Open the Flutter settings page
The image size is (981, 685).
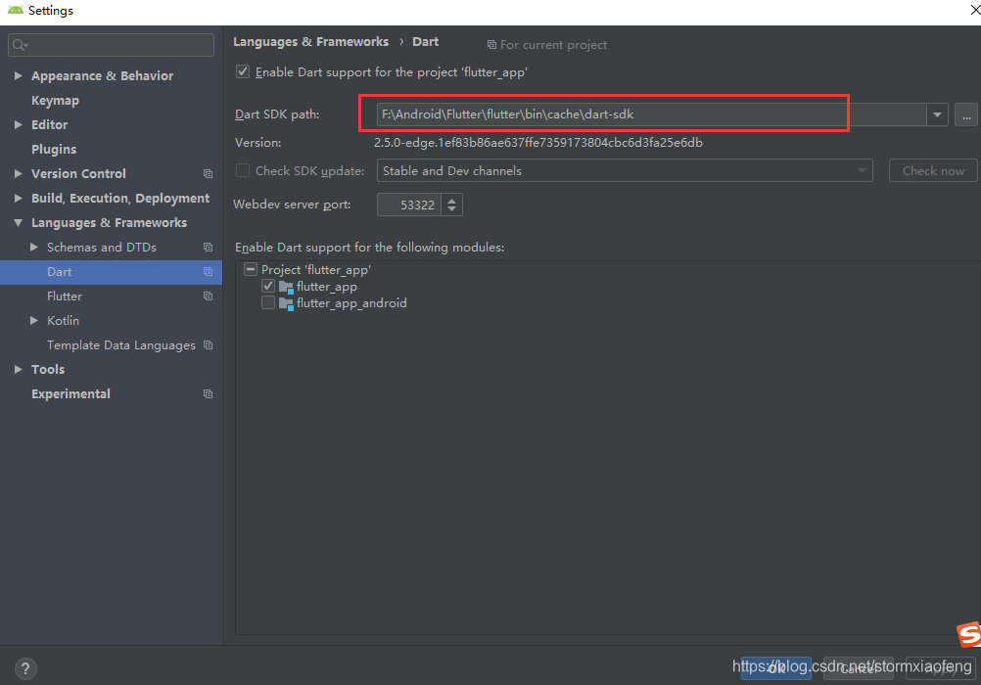tap(65, 297)
